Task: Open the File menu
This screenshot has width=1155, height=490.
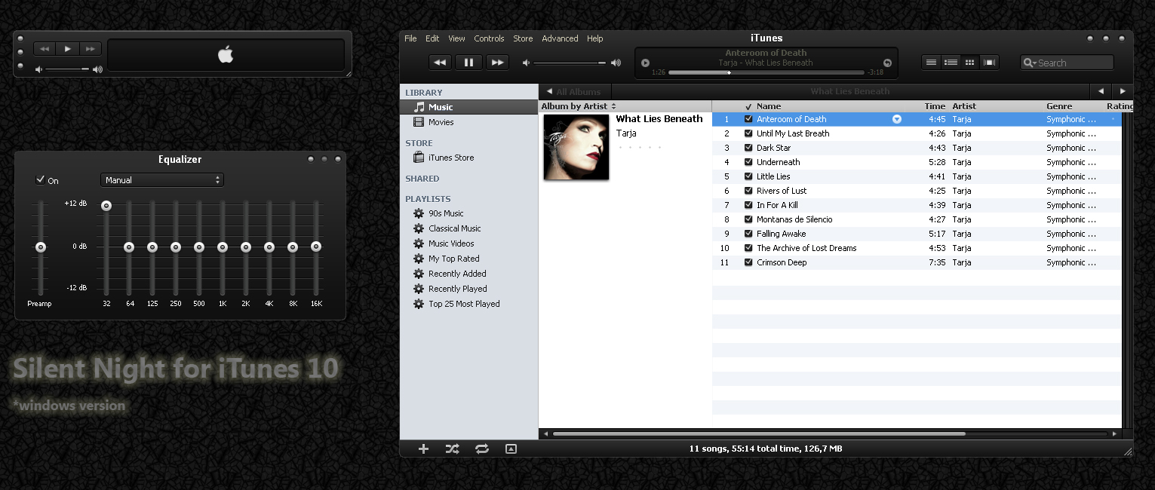Action: 410,38
